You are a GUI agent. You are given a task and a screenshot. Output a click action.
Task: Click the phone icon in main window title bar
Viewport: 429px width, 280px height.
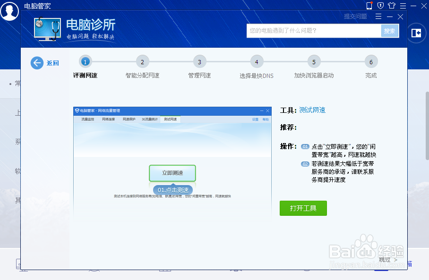pyautogui.click(x=369, y=6)
